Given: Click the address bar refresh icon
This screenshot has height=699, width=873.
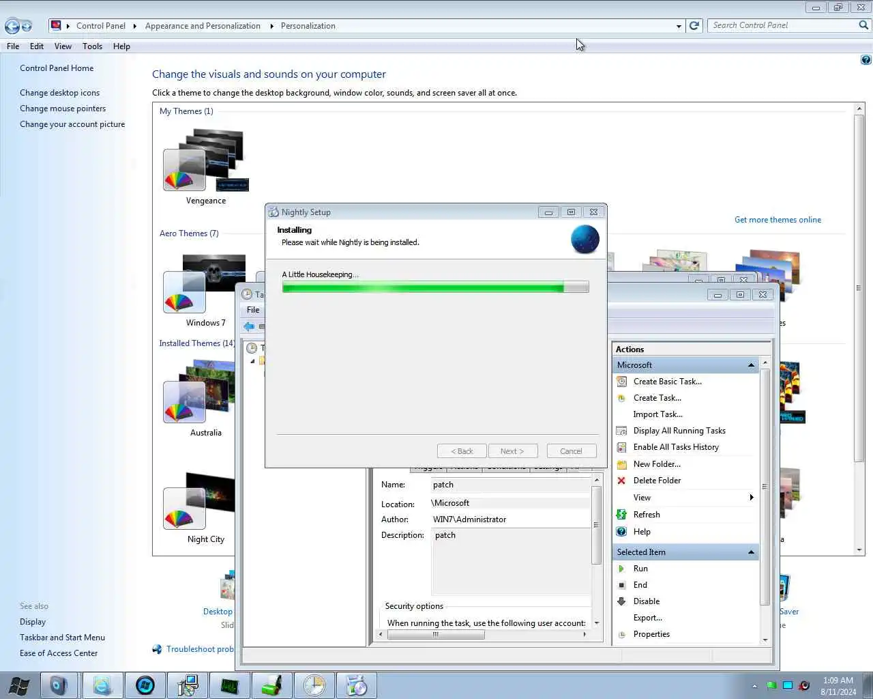Looking at the screenshot, I should (694, 26).
